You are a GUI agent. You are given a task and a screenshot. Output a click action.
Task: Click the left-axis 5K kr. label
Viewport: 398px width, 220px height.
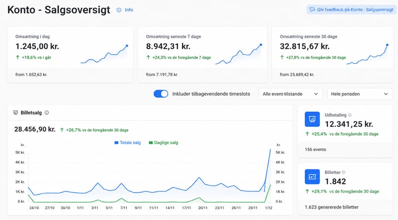click(x=20, y=152)
